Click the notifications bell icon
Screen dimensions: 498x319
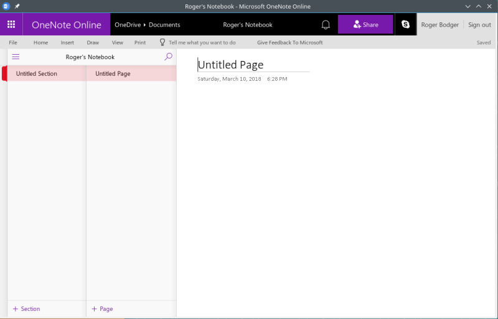coord(326,24)
